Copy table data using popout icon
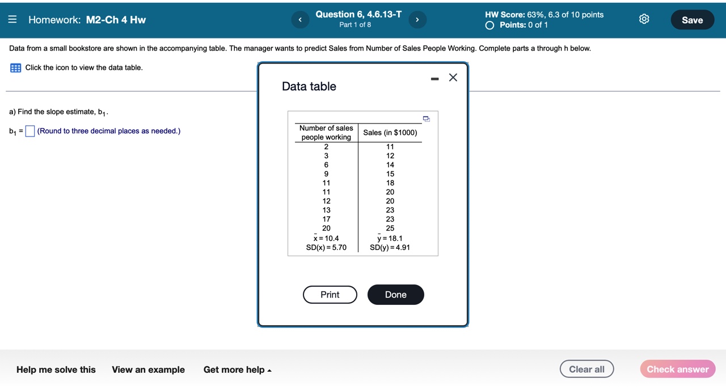 427,119
